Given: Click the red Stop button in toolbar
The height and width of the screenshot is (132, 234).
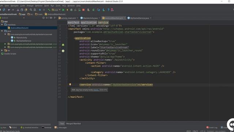Looking at the screenshot, I should tap(84, 10).
